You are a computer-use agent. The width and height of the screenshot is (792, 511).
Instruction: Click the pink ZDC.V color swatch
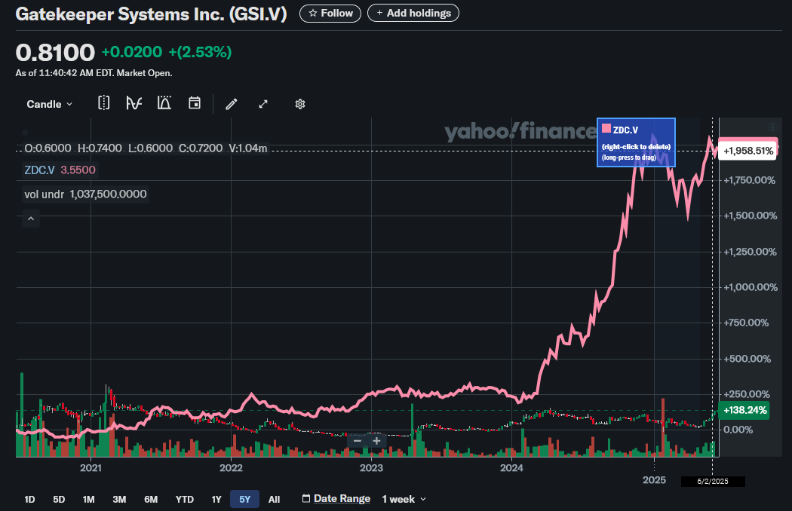[x=606, y=129]
